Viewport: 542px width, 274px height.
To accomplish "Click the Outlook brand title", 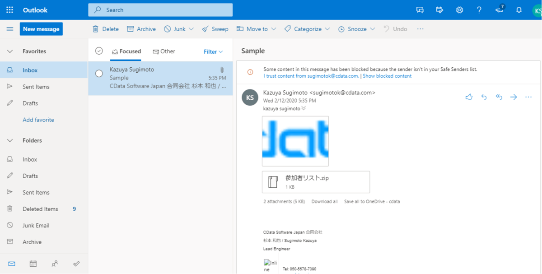I will pos(35,10).
